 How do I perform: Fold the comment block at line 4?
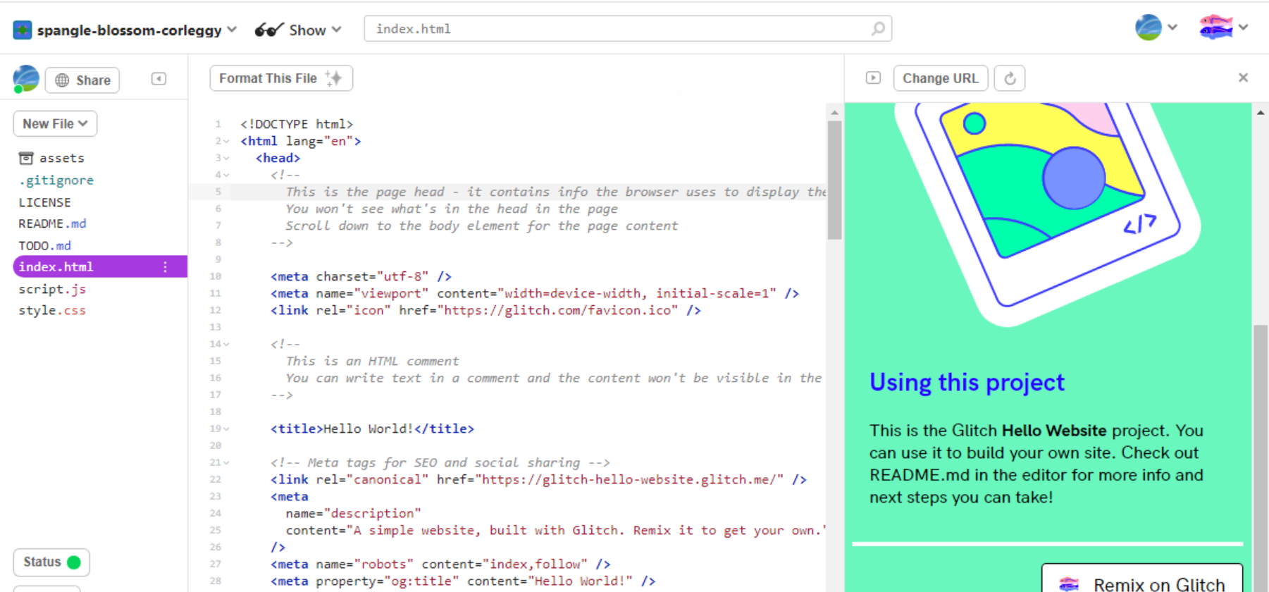pos(226,175)
